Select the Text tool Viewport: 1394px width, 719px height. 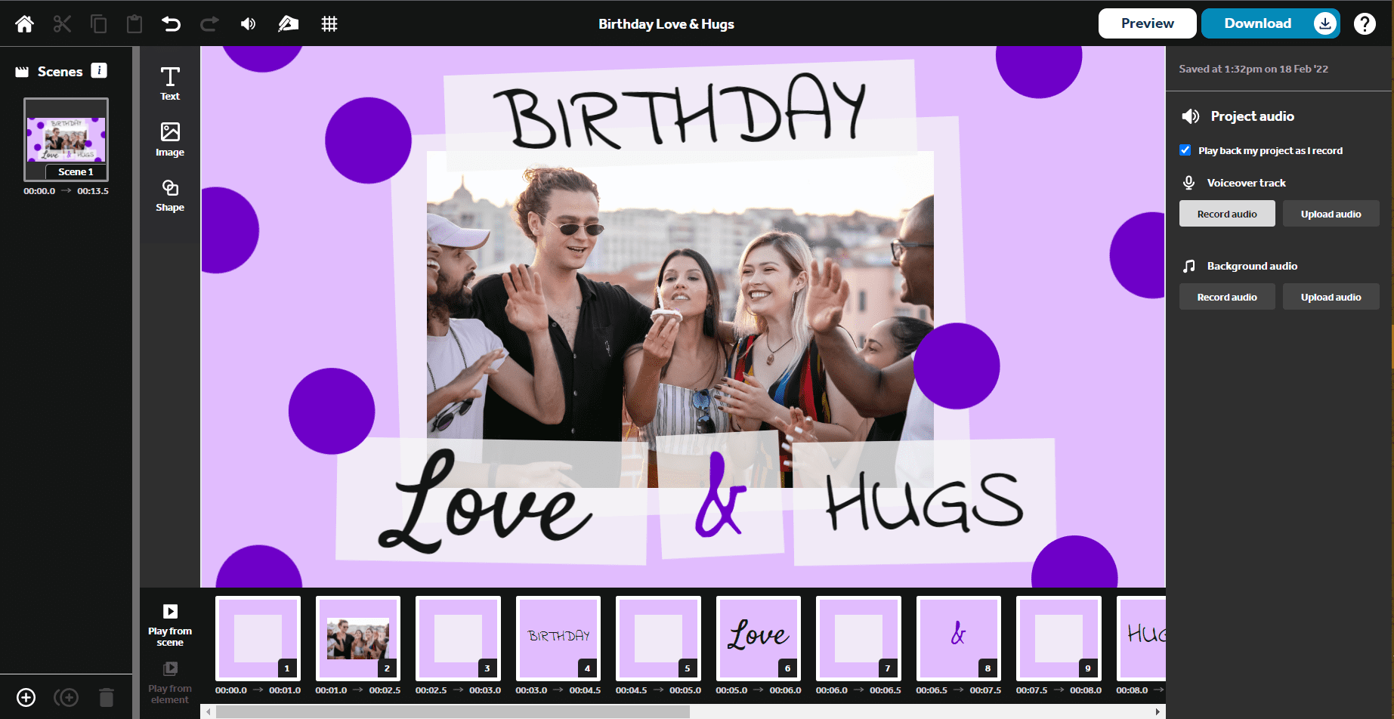pyautogui.click(x=170, y=83)
